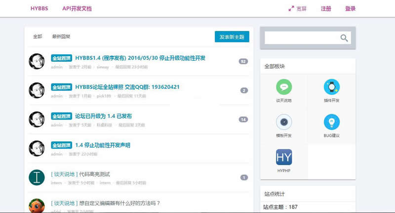
Task: Select the 全部 tab
Action: click(x=38, y=37)
